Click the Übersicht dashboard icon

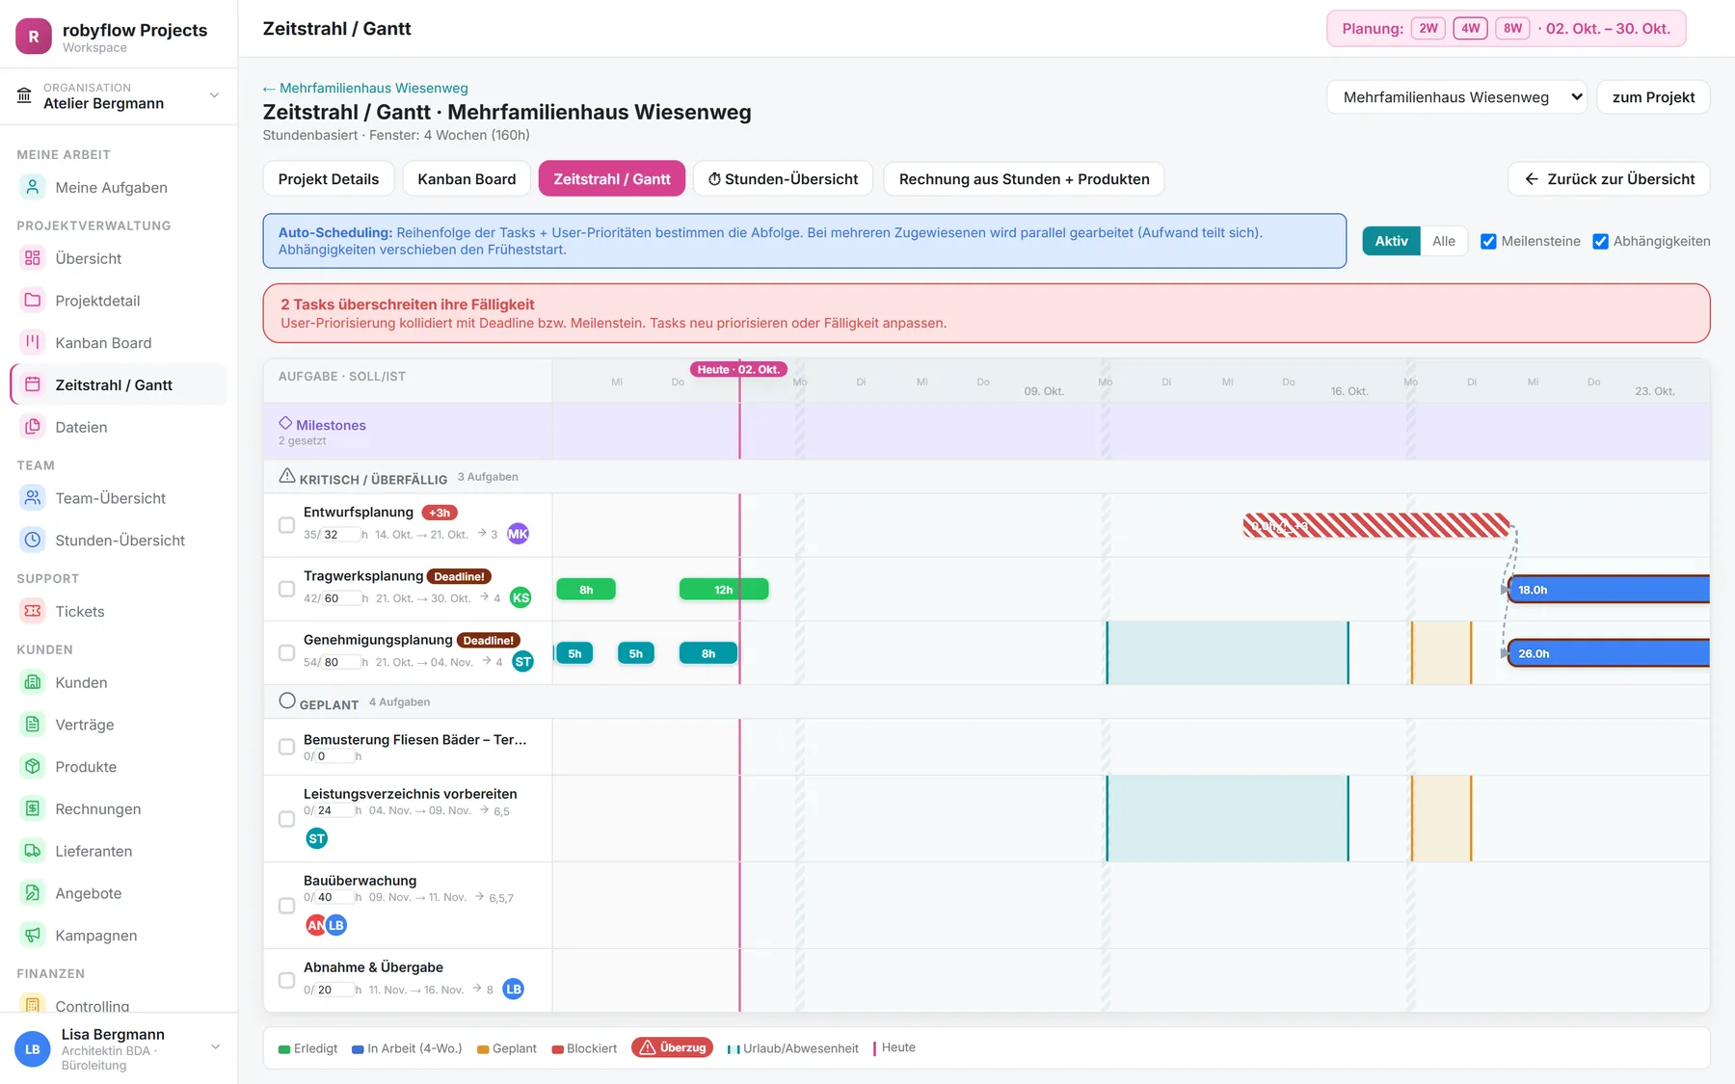coord(33,258)
